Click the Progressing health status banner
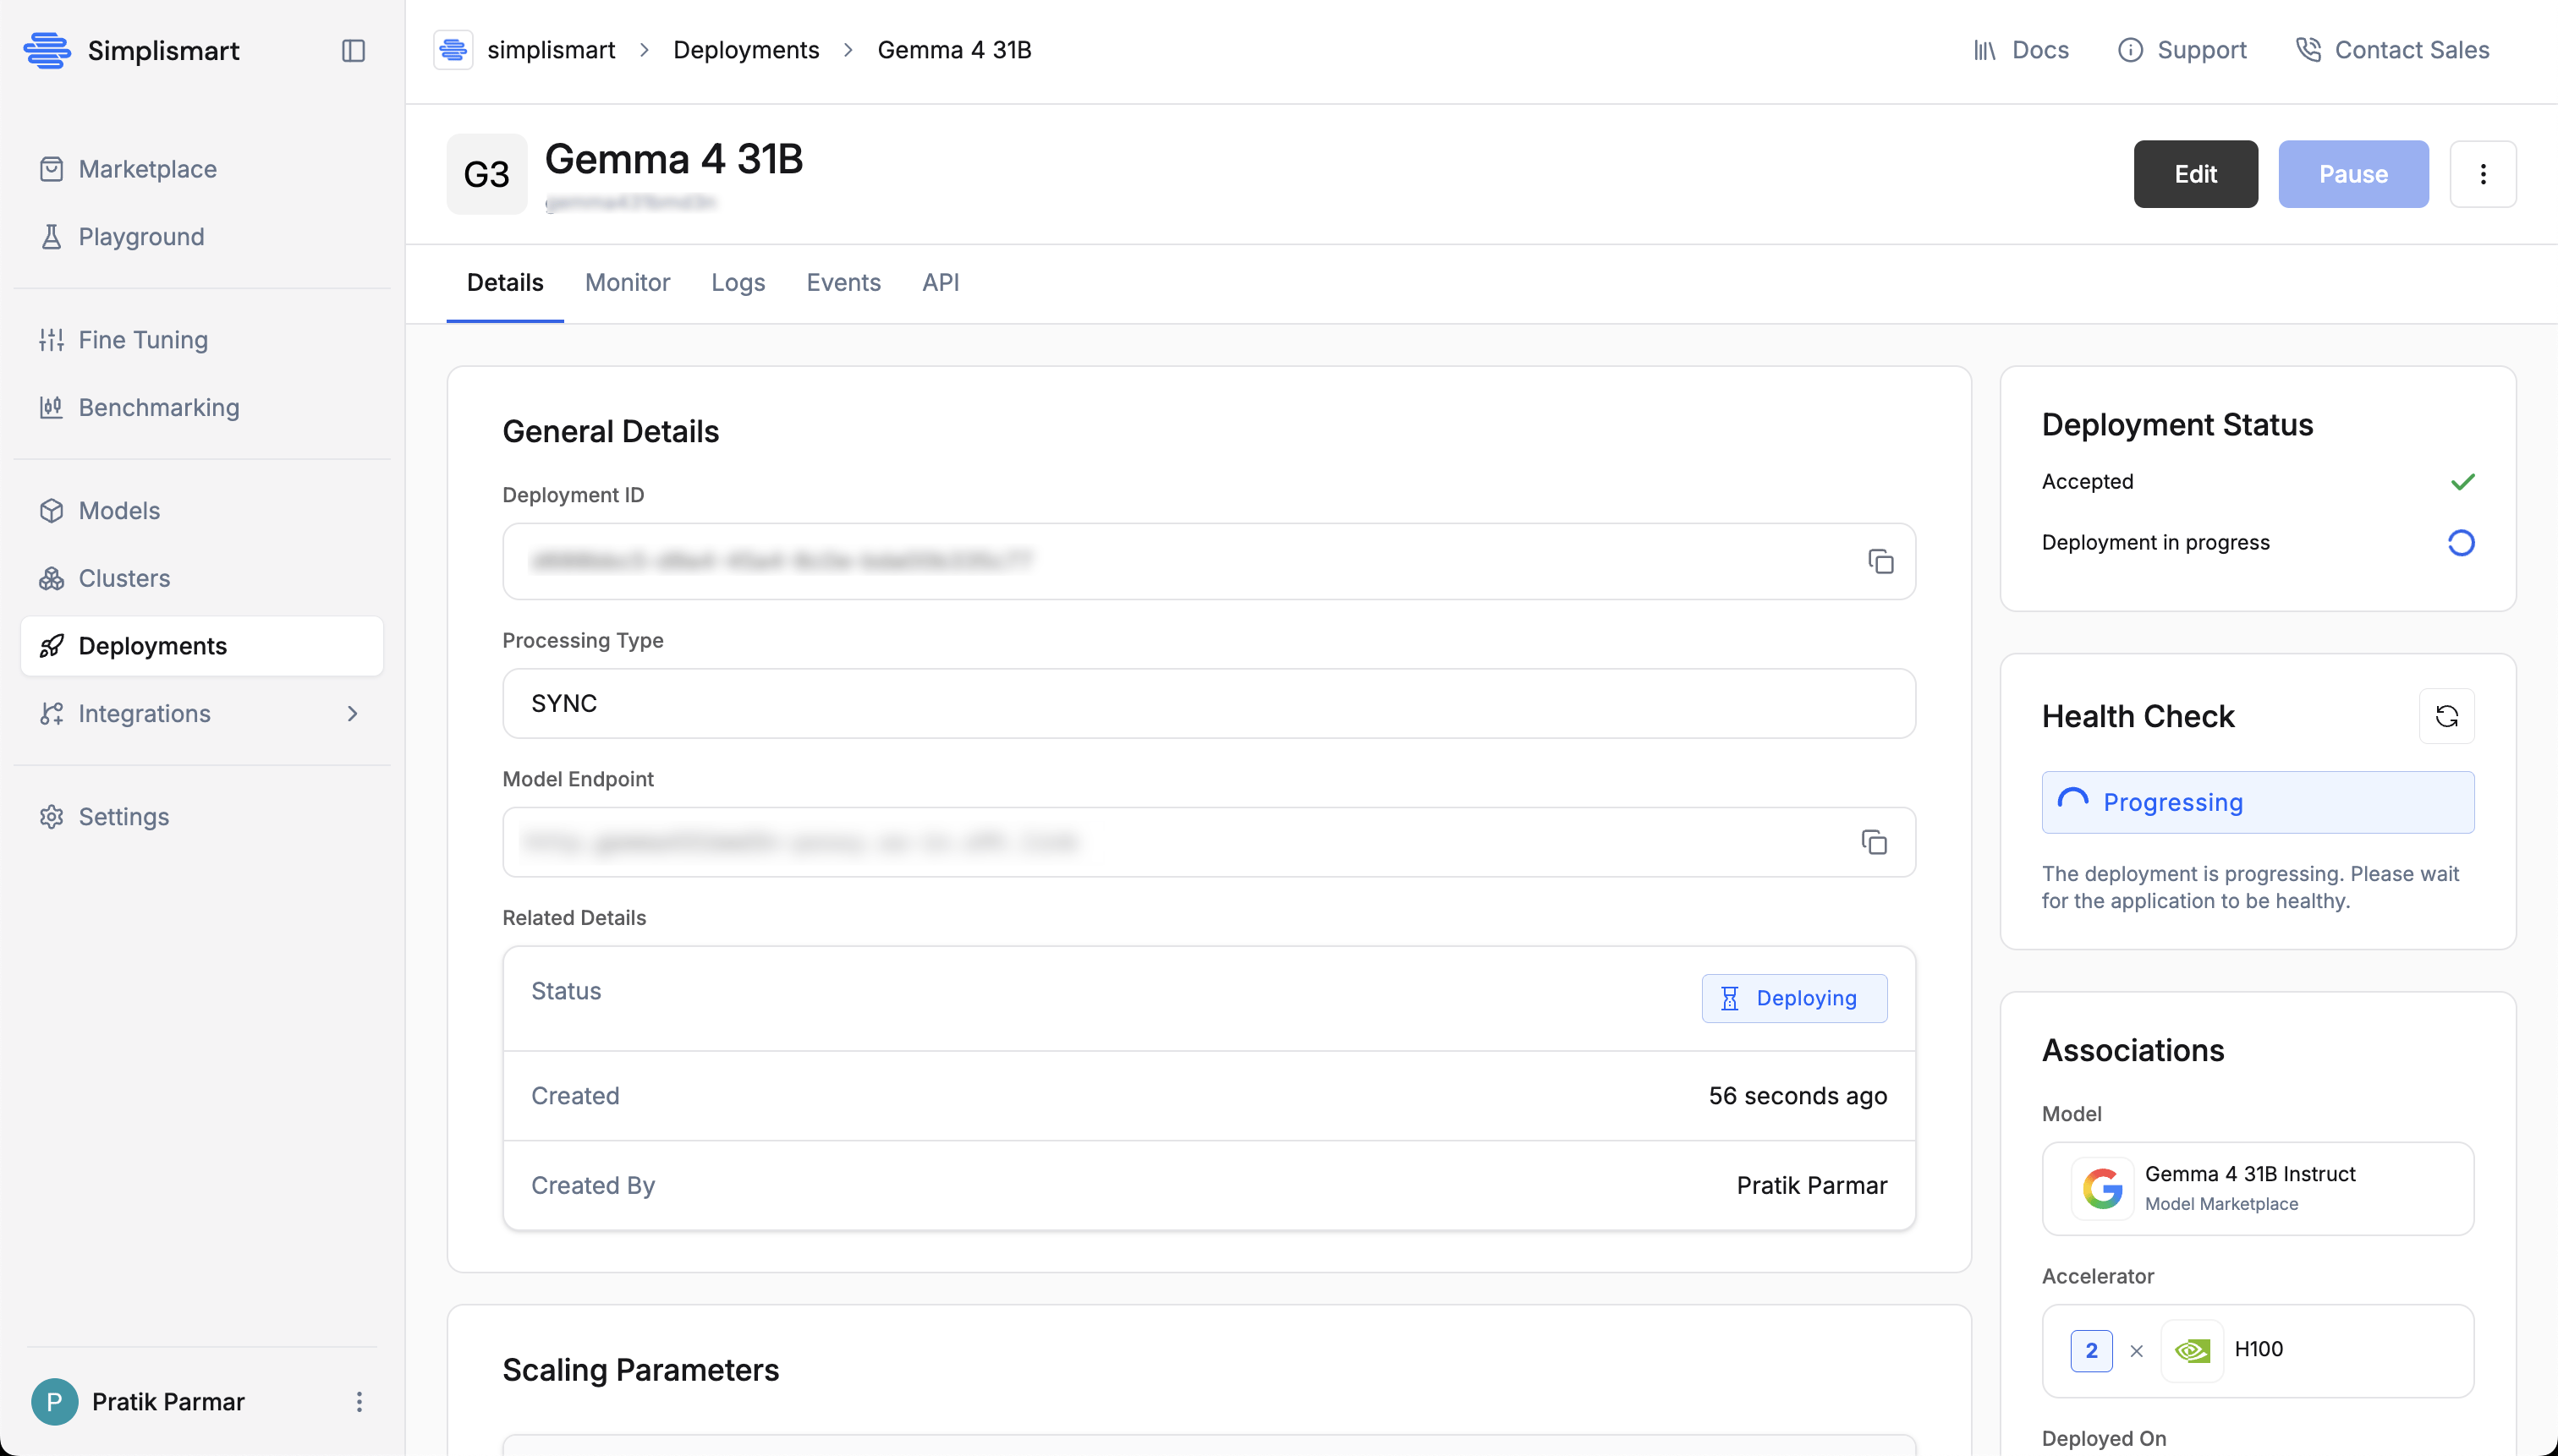 pos(2258,802)
